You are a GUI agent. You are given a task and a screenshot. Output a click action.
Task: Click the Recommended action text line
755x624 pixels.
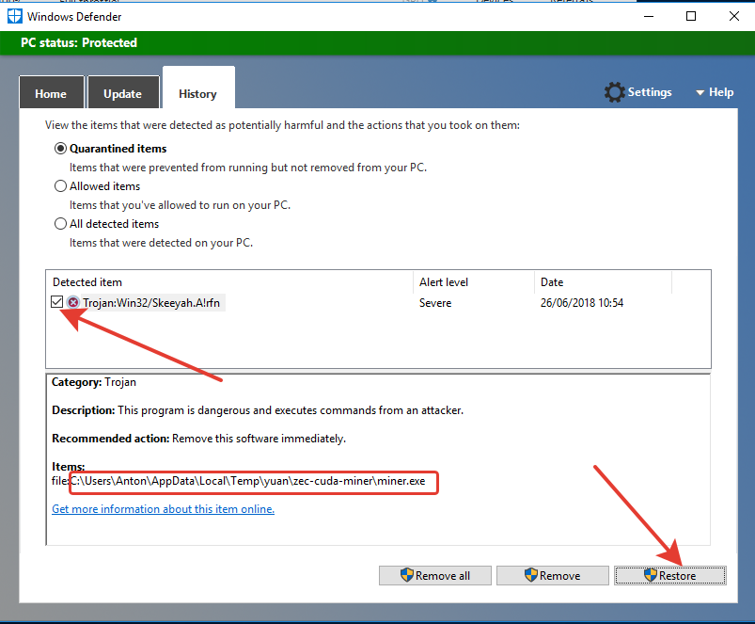[199, 439]
